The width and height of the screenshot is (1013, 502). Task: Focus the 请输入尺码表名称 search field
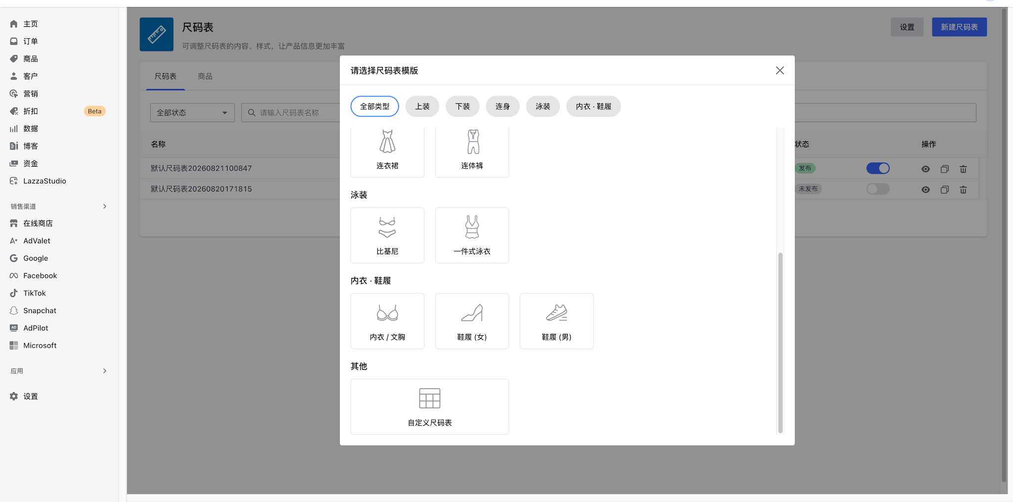291,113
